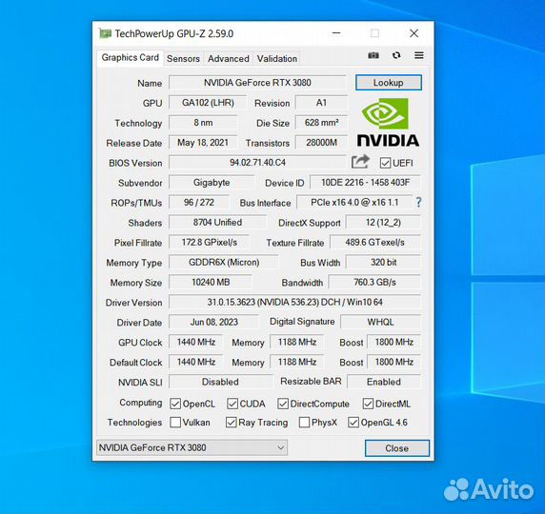Minimize the GPU-Z window
Image resolution: width=545 pixels, height=514 pixels.
336,33
